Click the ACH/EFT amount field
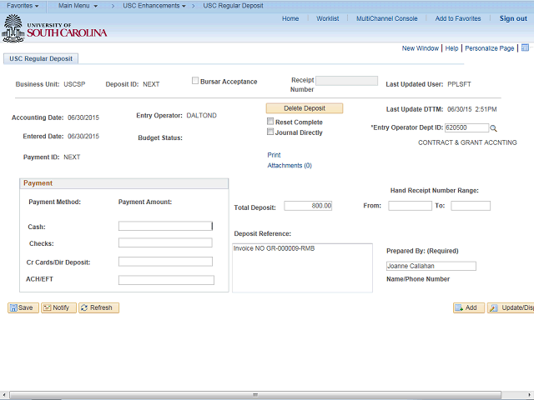This screenshot has height=400, width=534. click(x=166, y=280)
